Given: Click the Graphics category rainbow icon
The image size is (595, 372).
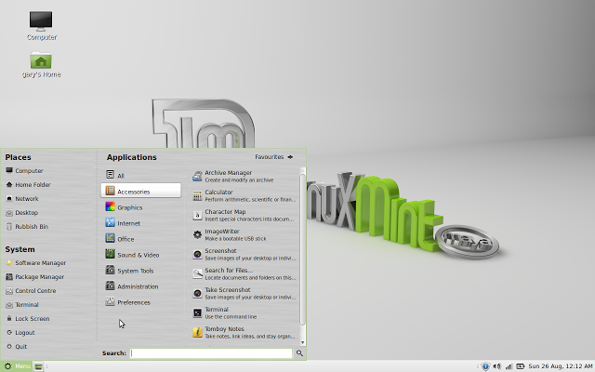Looking at the screenshot, I should click(110, 206).
